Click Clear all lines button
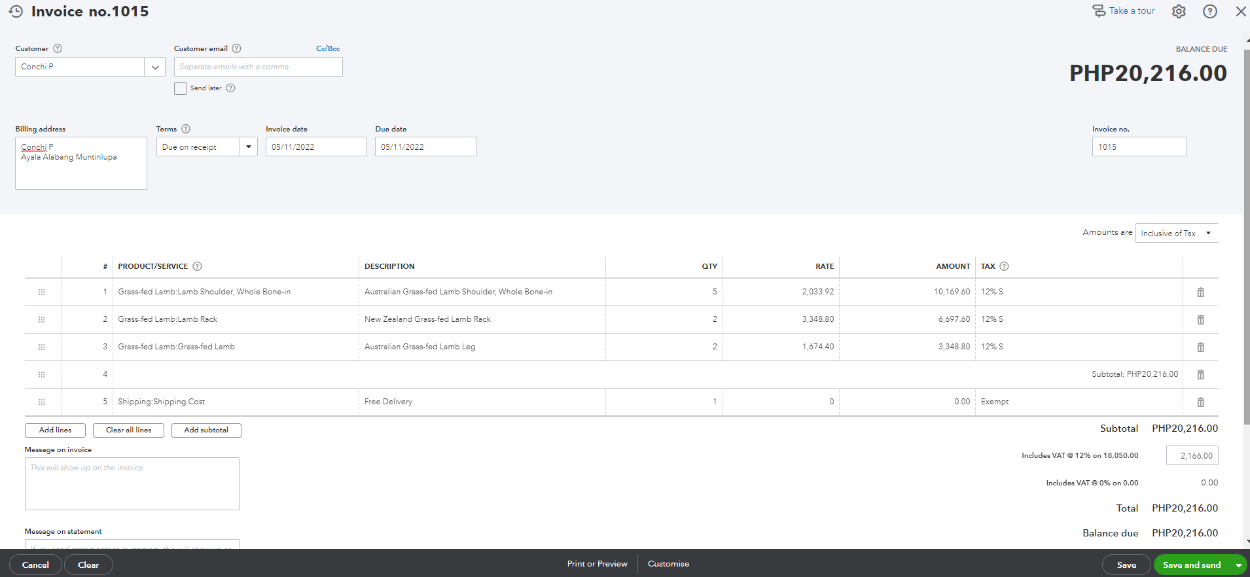 tap(128, 430)
